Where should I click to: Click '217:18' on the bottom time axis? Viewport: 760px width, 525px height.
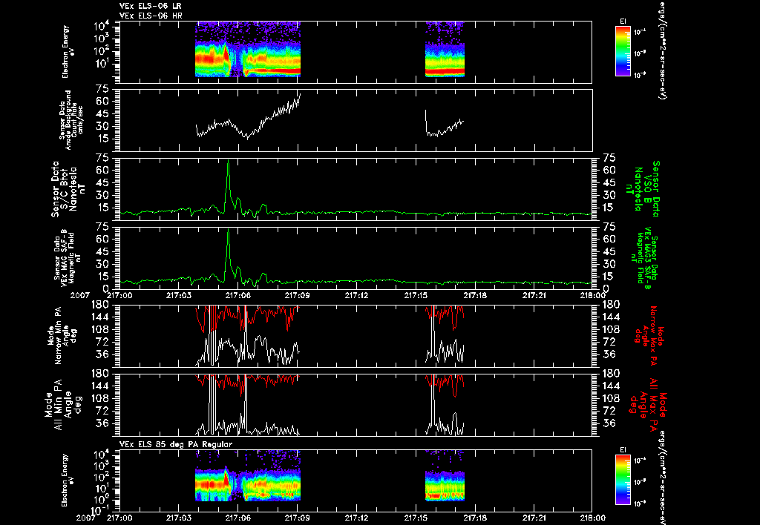(474, 518)
